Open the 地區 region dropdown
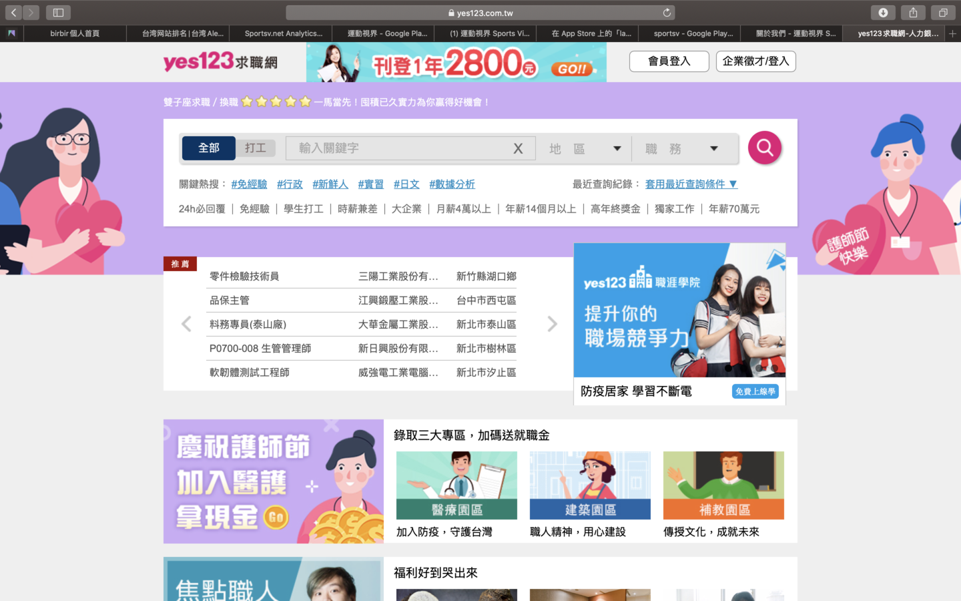This screenshot has width=961, height=601. 584,149
